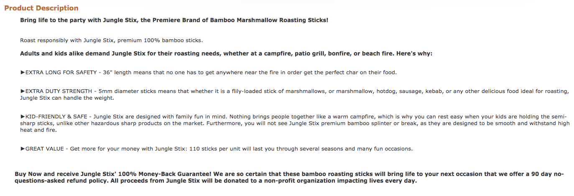Click the 'Adults and kids alike demand' paragraph

(226, 54)
